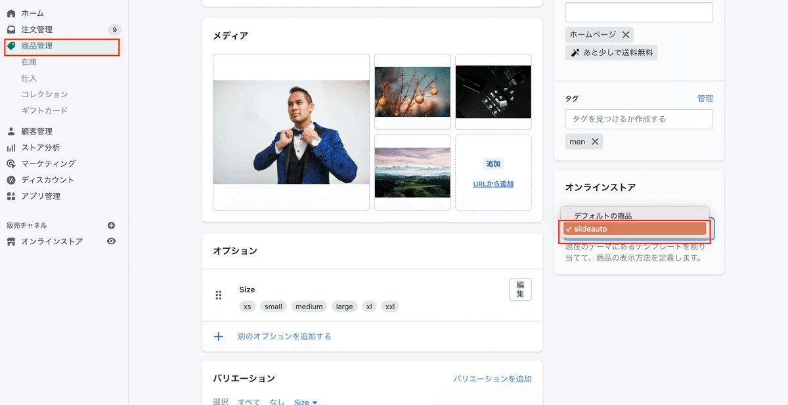The width and height of the screenshot is (788, 405).
Task: Remove the ホームページ collection chip
Action: coord(626,34)
